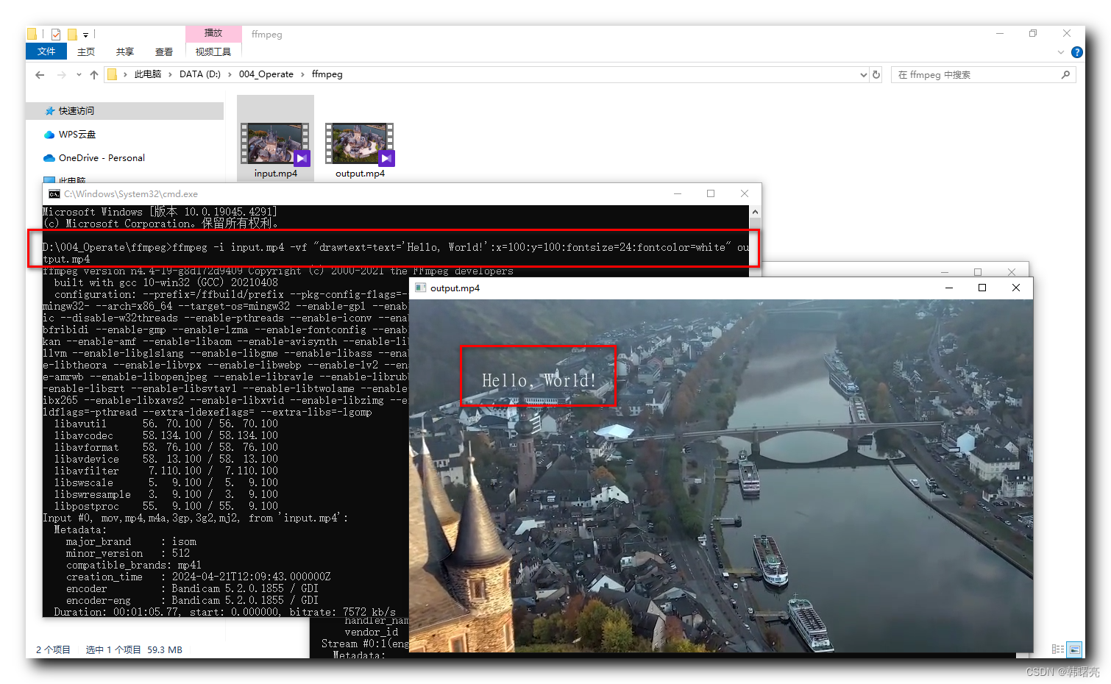This screenshot has height=684, width=1111.
Task: Click the new folder Quick Access icon
Action: coord(31,33)
